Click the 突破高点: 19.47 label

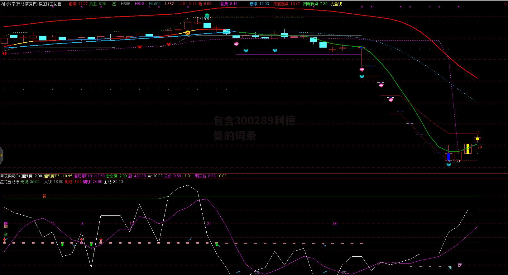click(286, 4)
